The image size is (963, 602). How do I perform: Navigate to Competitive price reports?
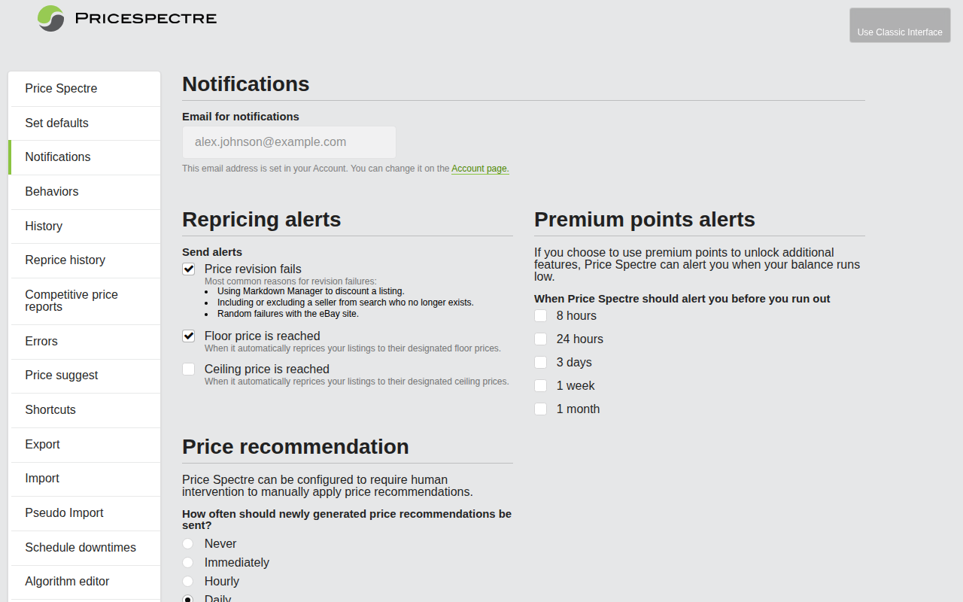(71, 300)
